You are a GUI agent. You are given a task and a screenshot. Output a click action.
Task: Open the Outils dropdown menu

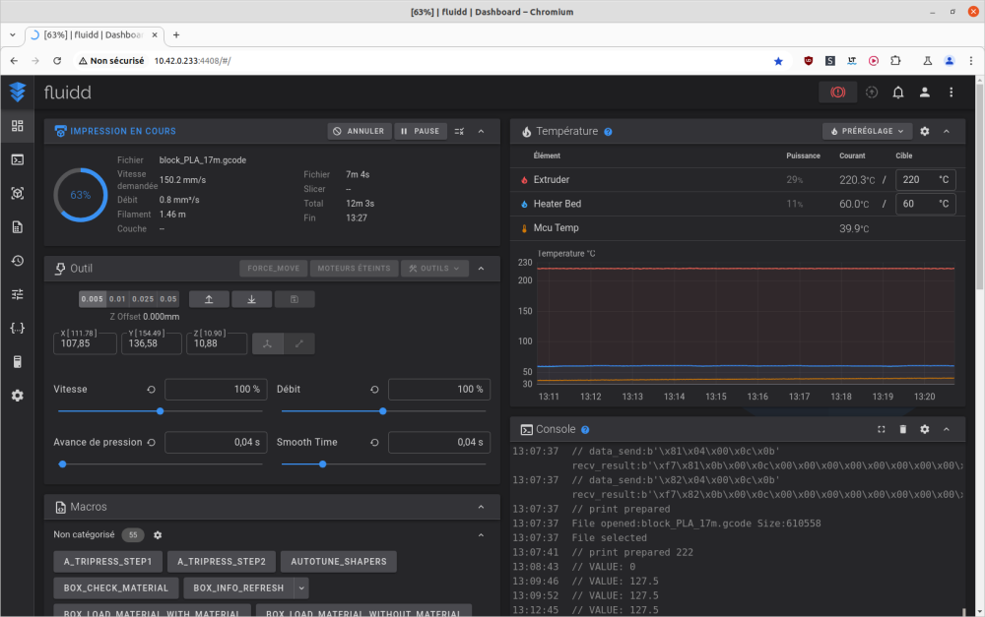click(434, 268)
